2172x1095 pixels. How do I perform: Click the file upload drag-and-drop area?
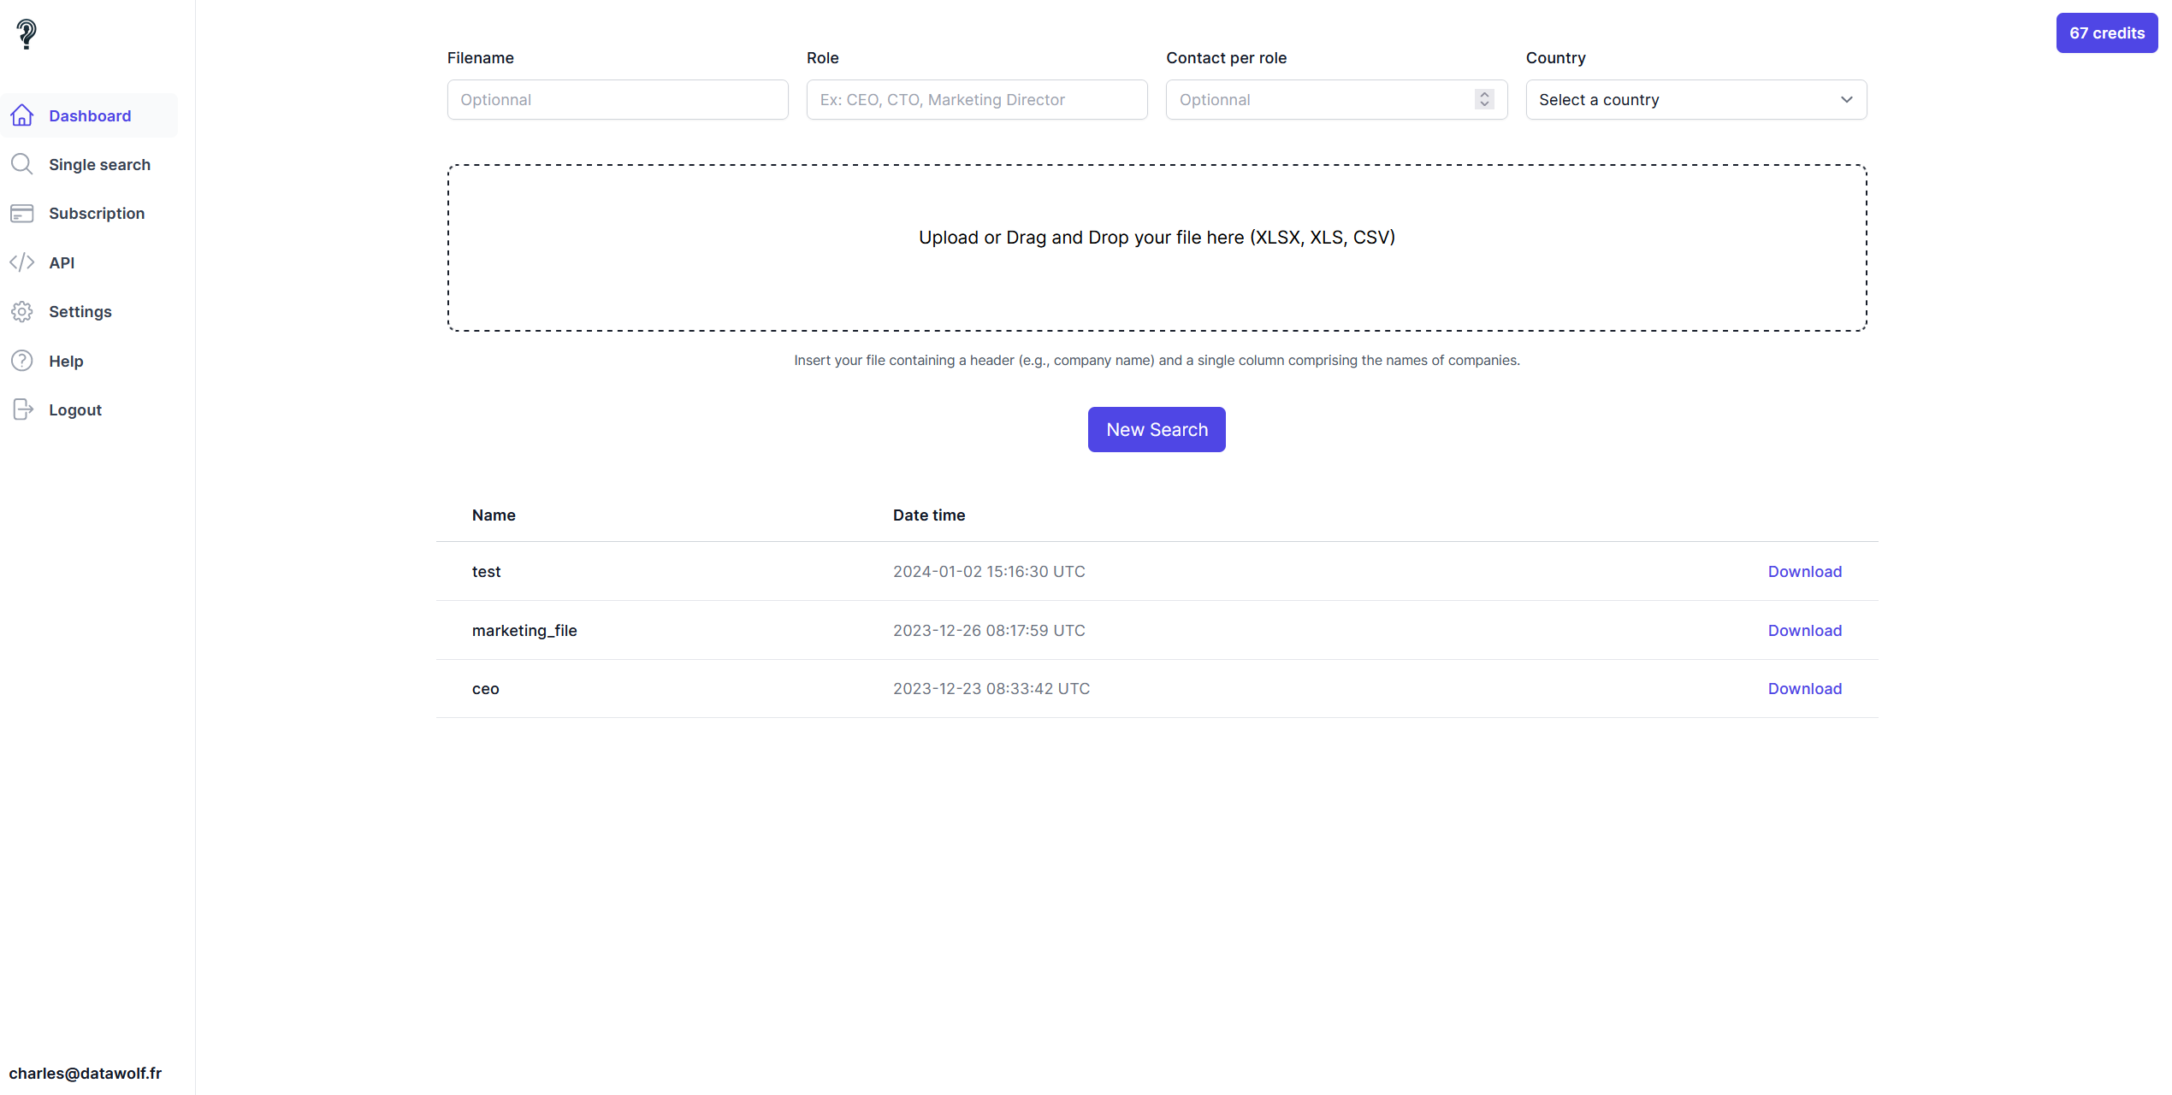(1157, 246)
